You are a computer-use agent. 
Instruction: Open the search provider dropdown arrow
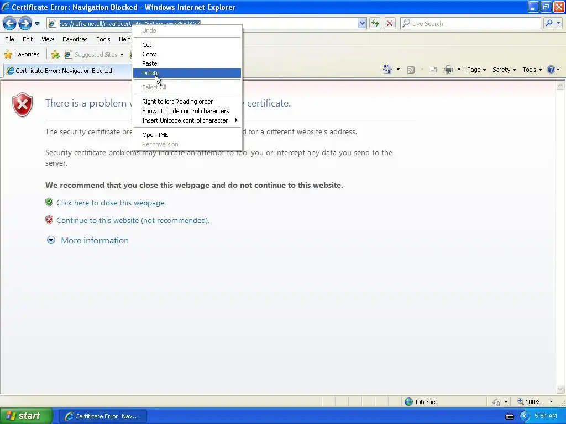click(559, 23)
